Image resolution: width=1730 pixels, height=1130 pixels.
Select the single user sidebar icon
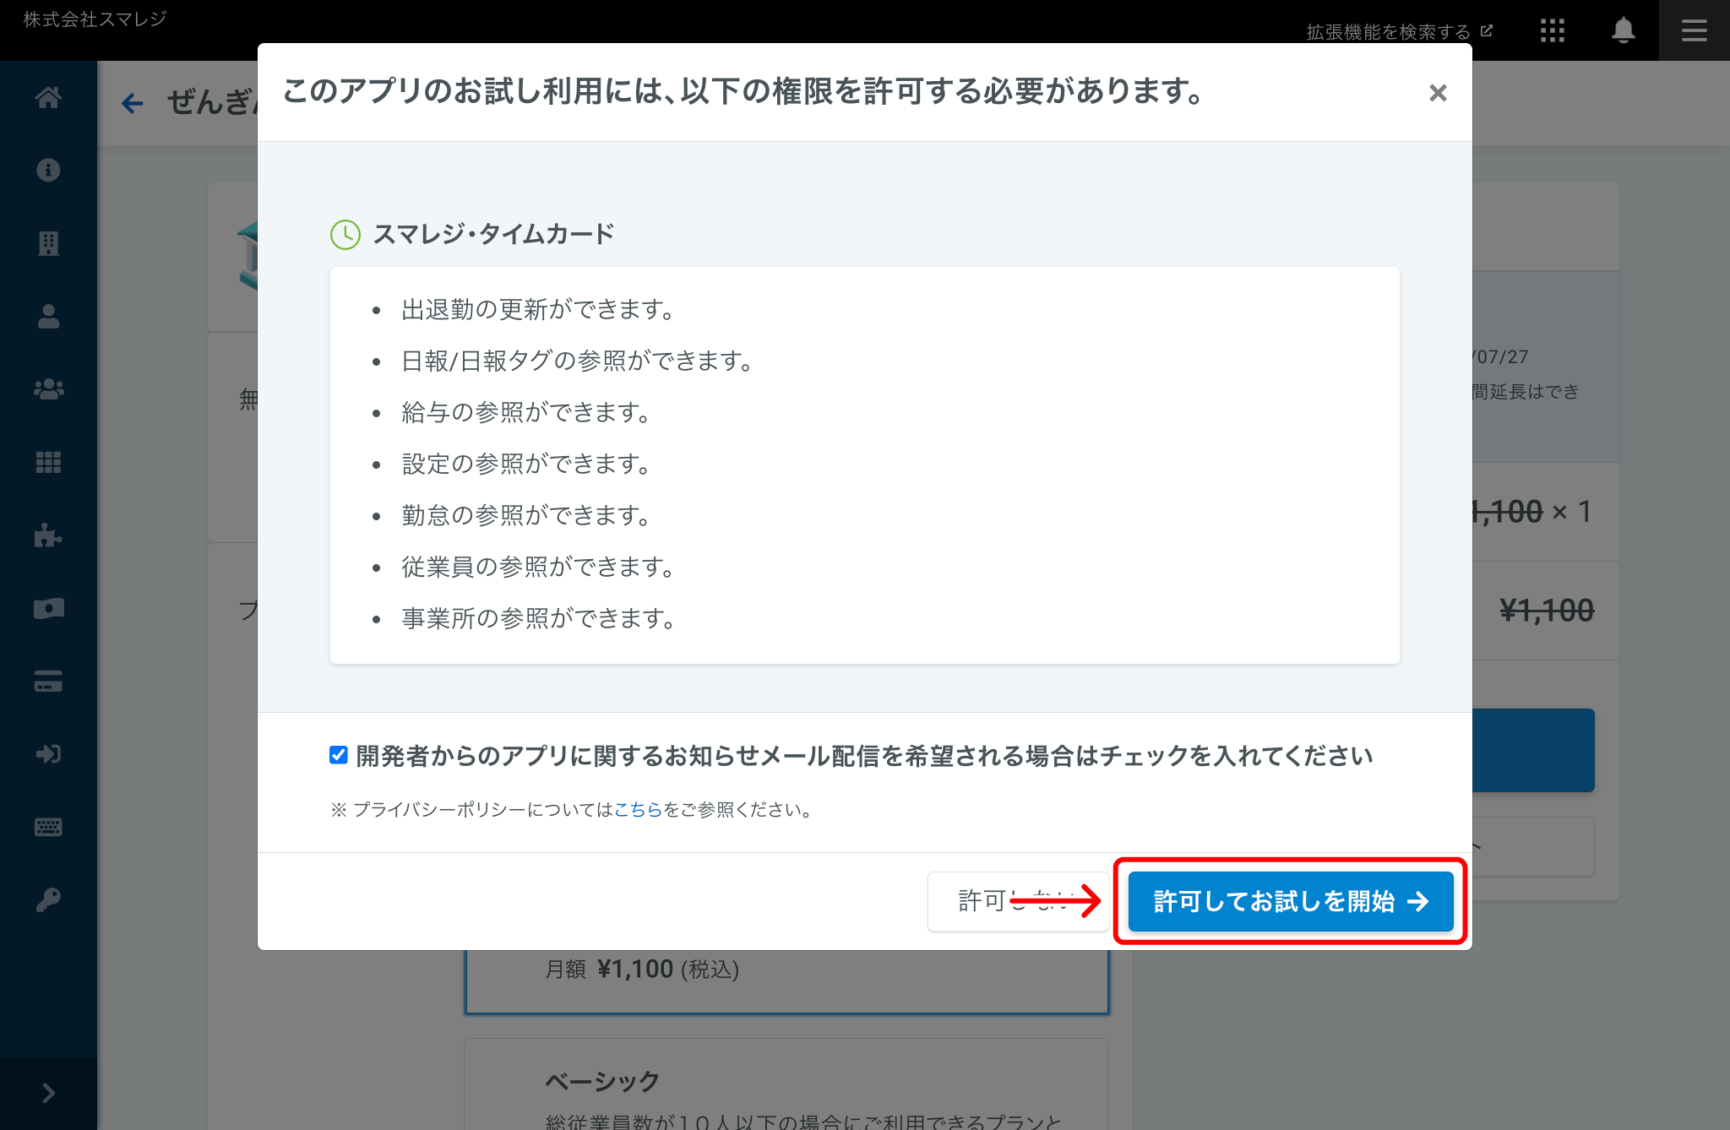point(48,316)
